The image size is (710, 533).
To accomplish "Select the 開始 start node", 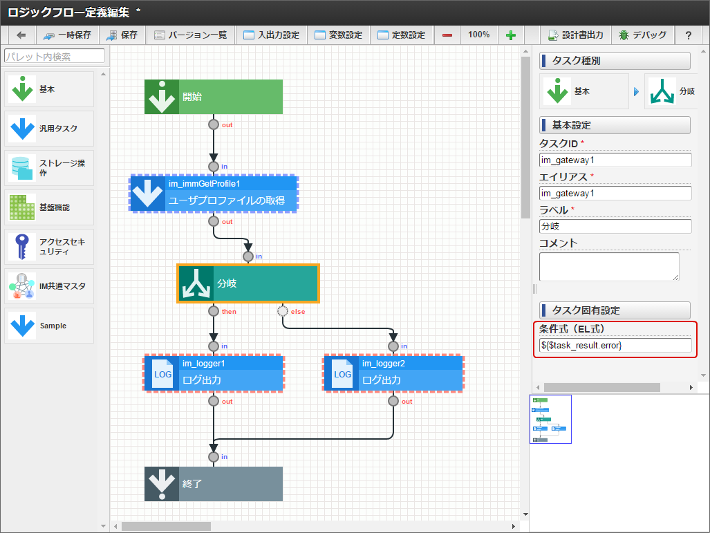I will [x=213, y=97].
